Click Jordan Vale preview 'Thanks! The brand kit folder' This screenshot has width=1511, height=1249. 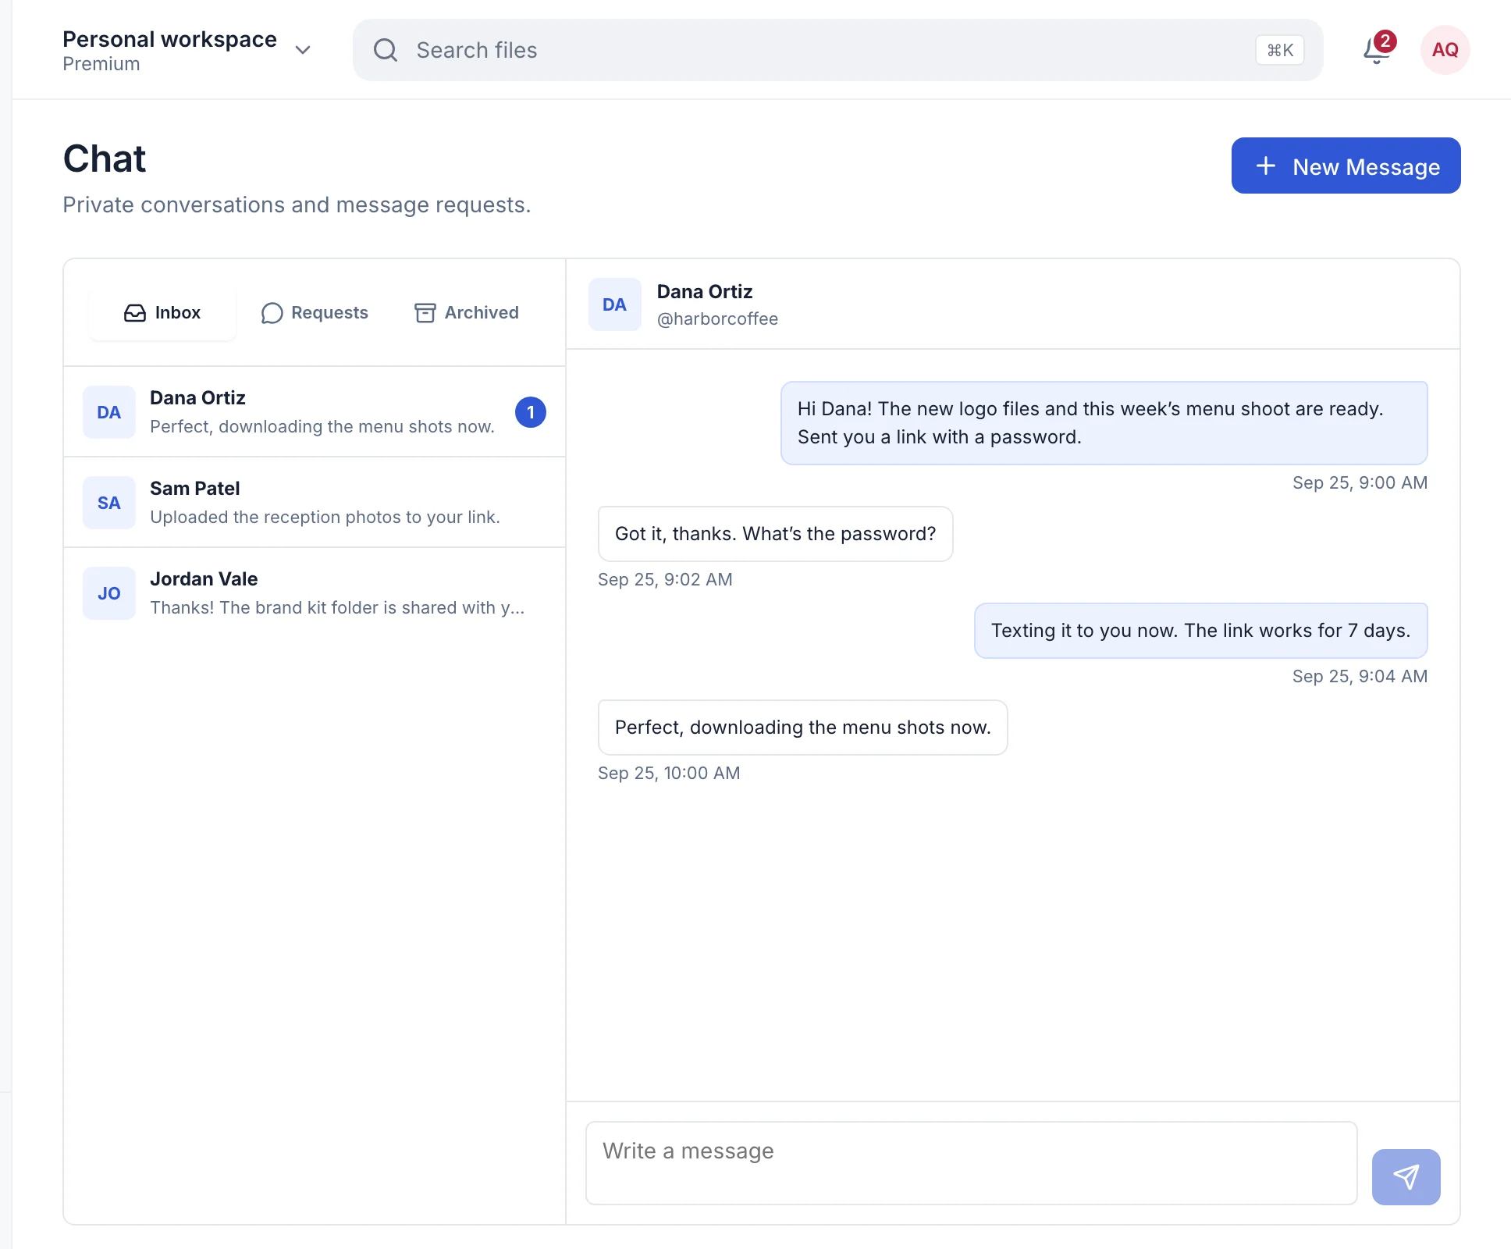tap(337, 607)
